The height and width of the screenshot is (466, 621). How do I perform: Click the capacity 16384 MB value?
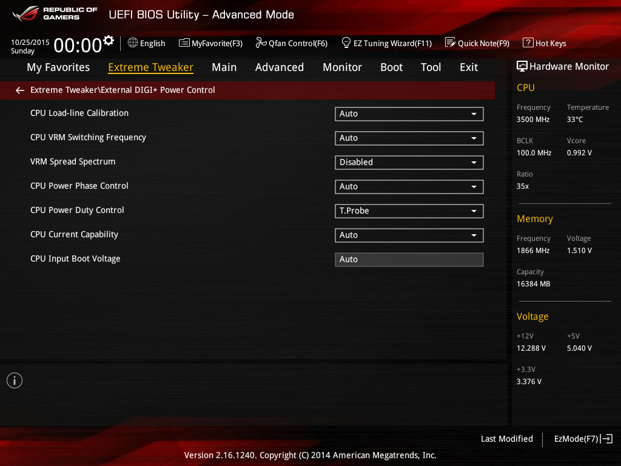coord(533,284)
